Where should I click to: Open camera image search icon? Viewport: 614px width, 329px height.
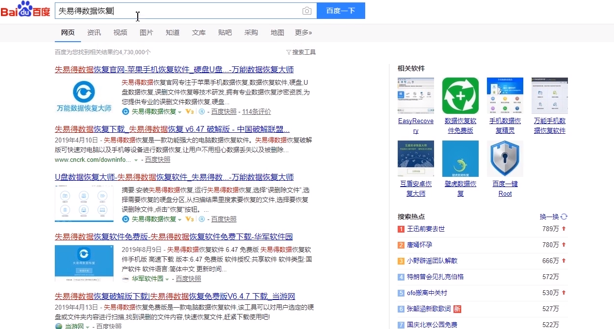[x=307, y=11]
